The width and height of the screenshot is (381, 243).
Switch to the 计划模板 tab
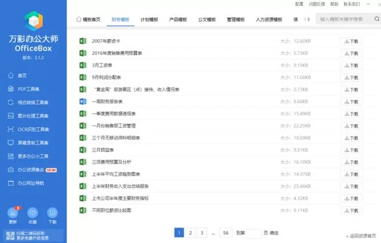click(x=149, y=20)
